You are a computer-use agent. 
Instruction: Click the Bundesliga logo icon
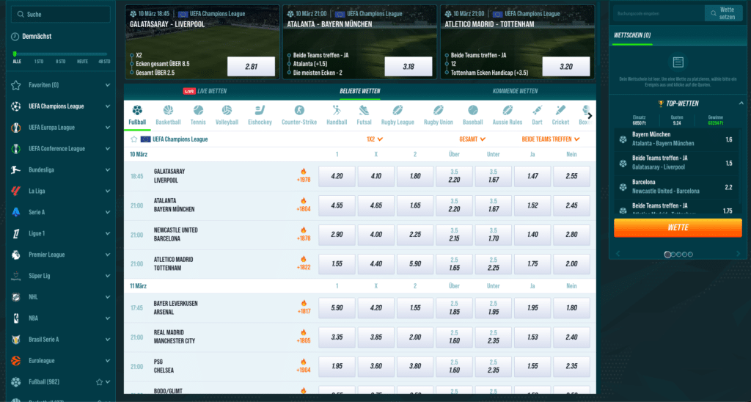16,169
